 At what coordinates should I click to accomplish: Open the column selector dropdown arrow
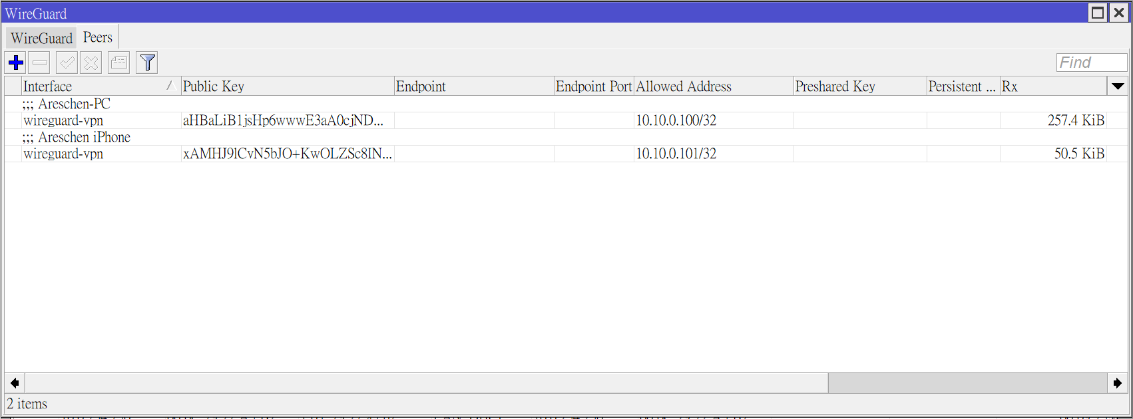pyautogui.click(x=1118, y=86)
